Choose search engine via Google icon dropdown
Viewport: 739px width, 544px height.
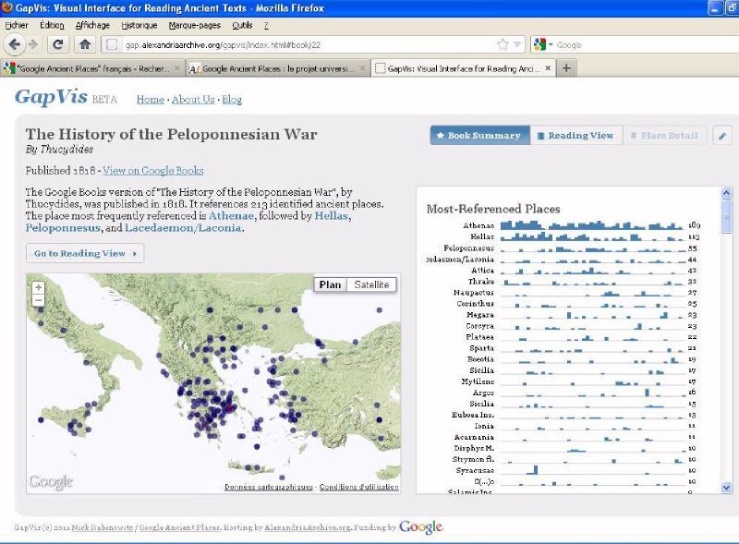click(543, 44)
